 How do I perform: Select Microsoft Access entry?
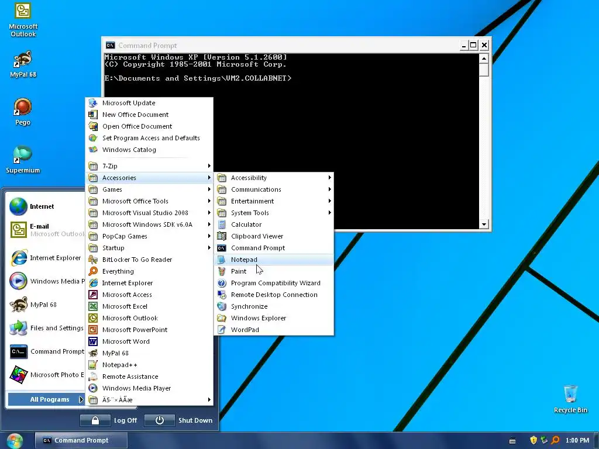click(x=149, y=295)
